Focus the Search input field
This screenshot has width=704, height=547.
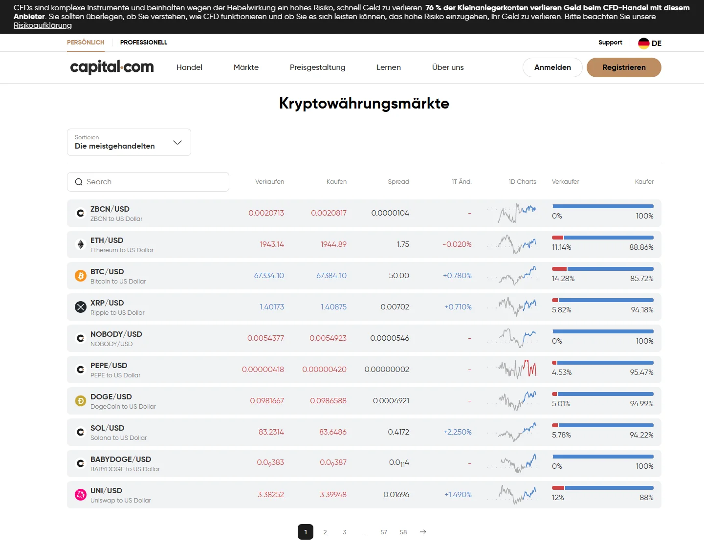click(148, 182)
